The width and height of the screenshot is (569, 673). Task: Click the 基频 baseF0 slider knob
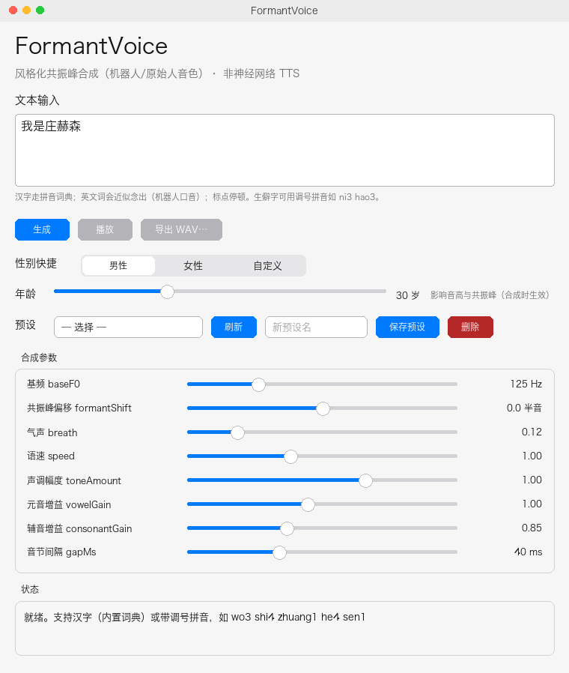258,384
